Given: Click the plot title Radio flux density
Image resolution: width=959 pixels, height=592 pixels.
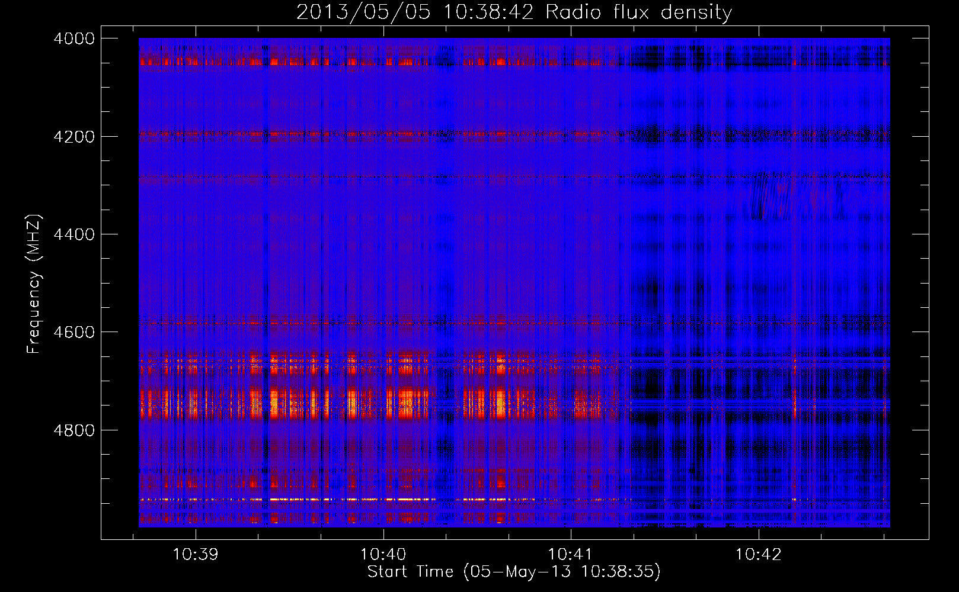Looking at the screenshot, I should [638, 12].
